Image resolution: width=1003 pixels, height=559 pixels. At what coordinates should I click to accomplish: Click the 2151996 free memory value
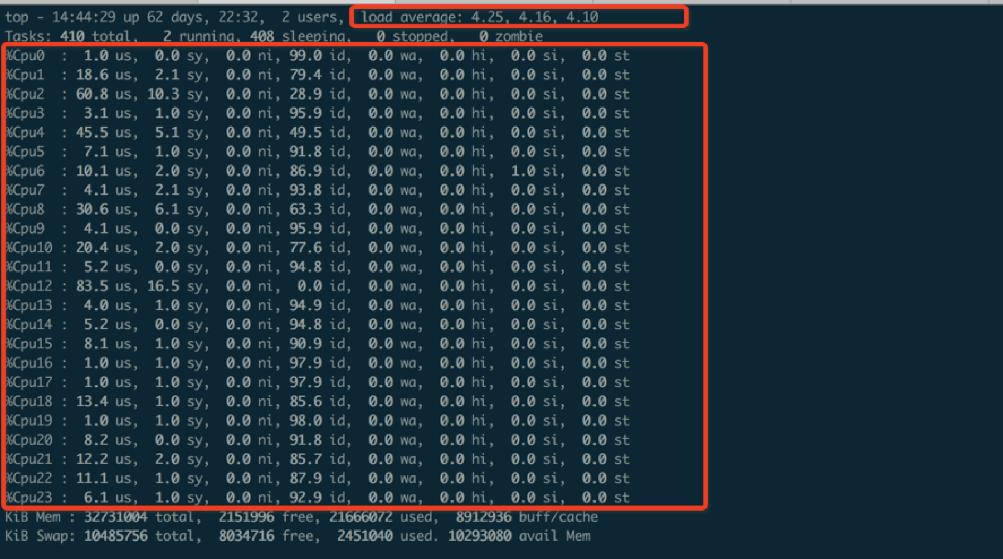click(x=246, y=517)
